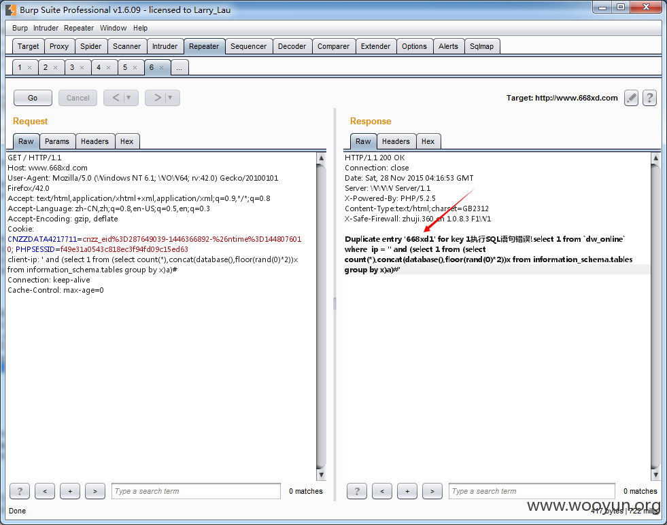Click plus options button in request search
Image resolution: width=667 pixels, height=525 pixels.
tap(70, 491)
